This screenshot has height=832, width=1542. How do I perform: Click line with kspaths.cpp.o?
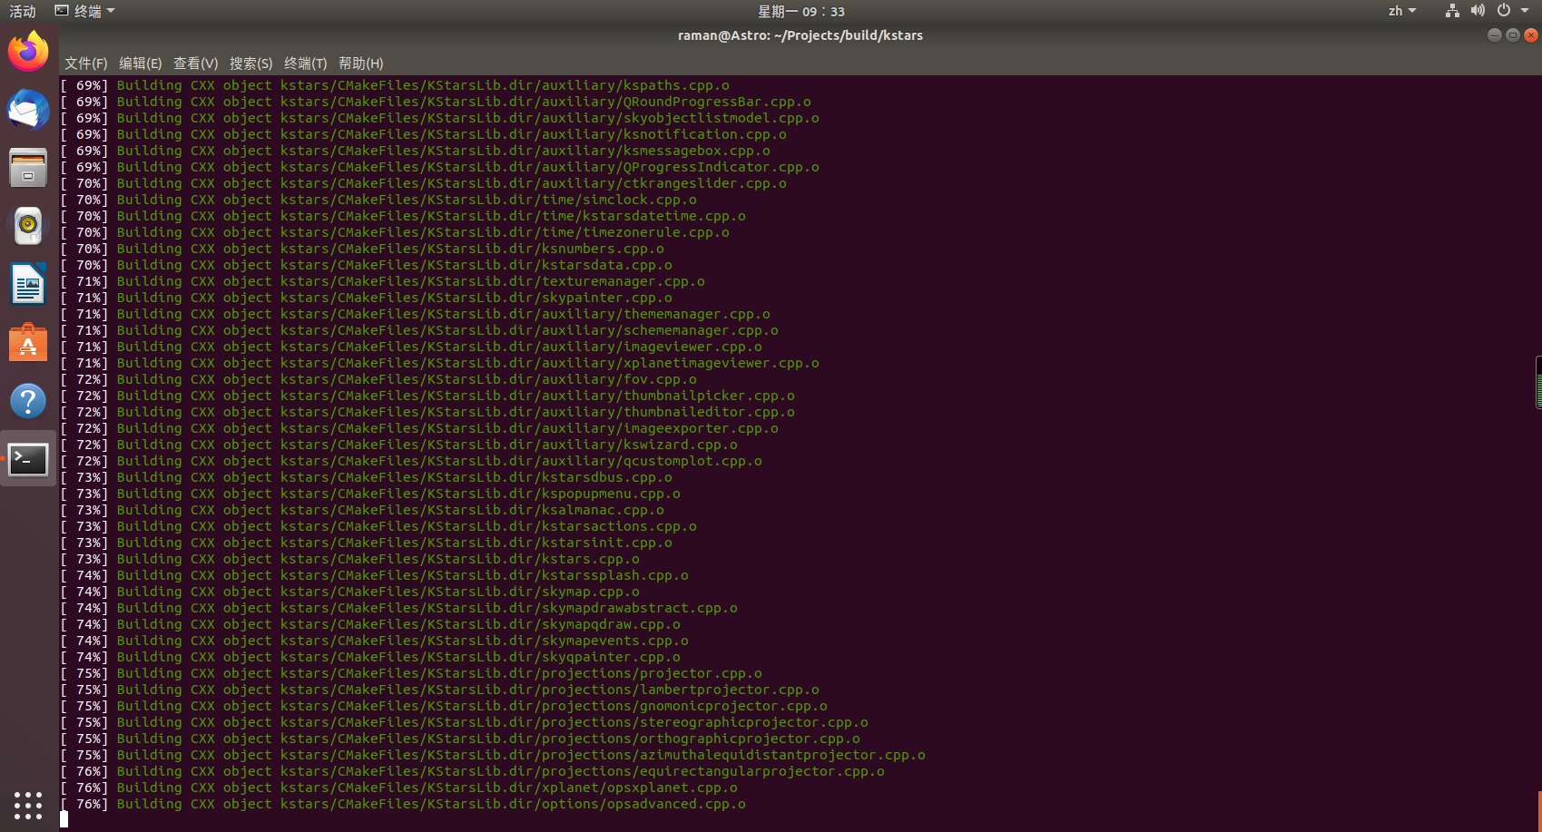tap(395, 85)
